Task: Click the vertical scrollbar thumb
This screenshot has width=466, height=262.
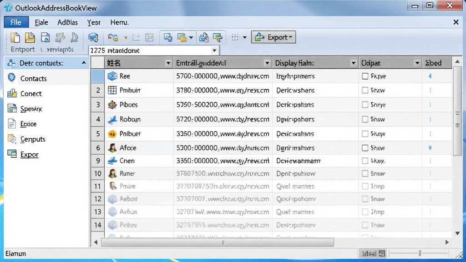Action: 457,110
